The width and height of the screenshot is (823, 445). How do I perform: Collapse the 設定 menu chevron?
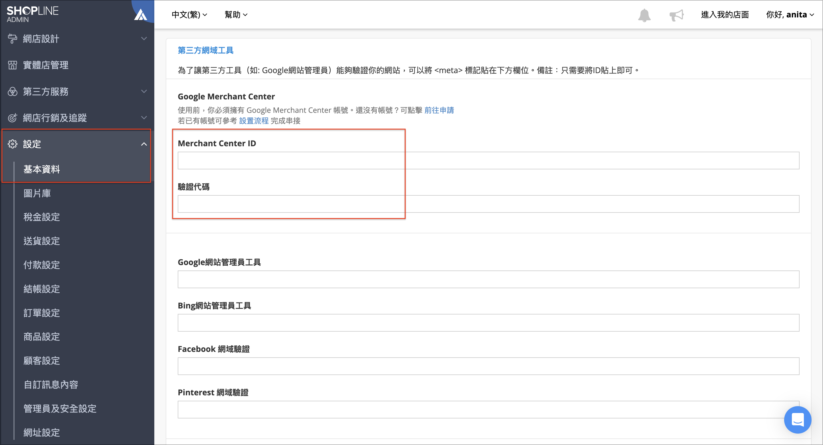tap(144, 144)
